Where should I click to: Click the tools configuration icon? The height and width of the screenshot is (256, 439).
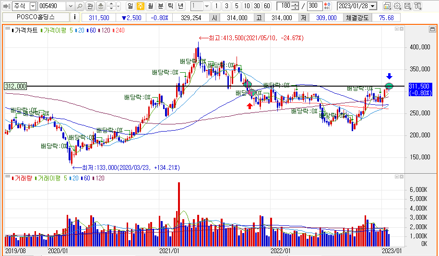tap(418, 6)
